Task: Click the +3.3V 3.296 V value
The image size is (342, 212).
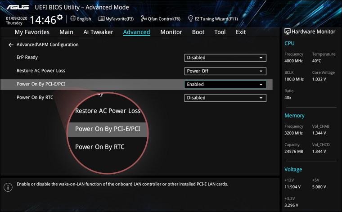Action: click(292, 205)
